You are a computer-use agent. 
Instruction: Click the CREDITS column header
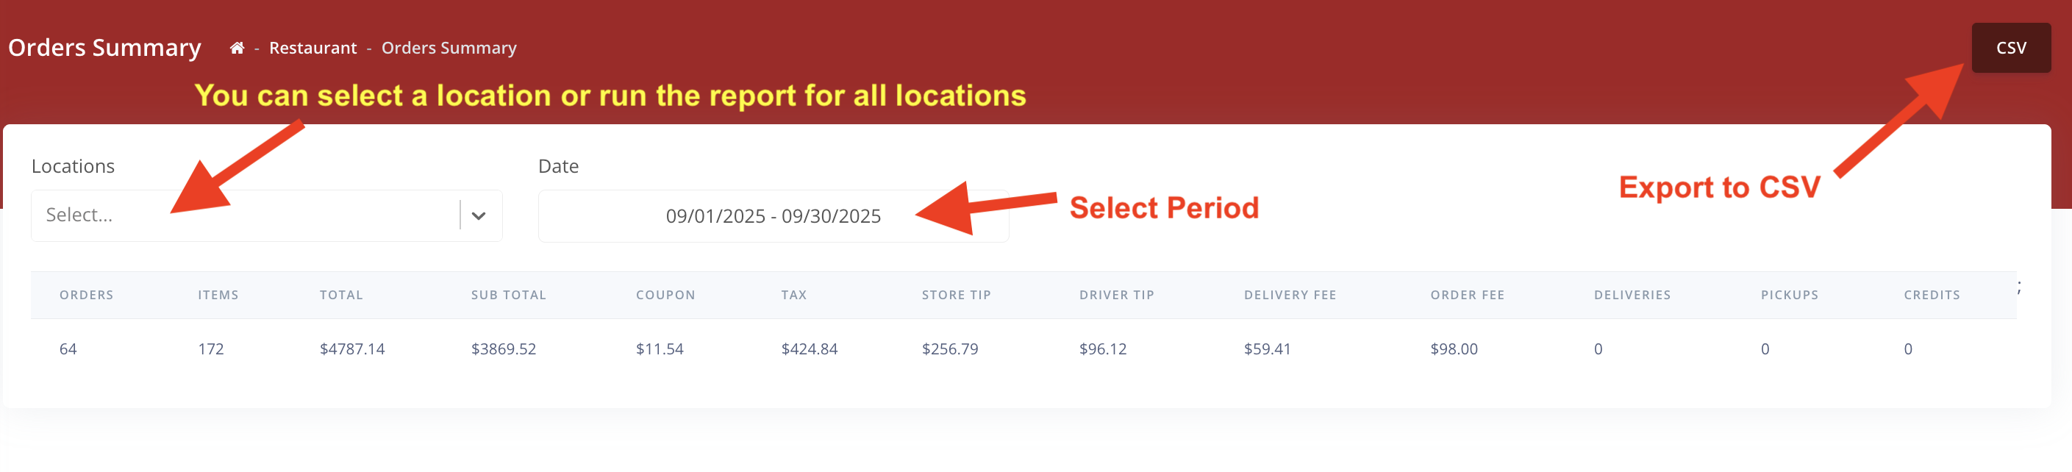[1932, 295]
